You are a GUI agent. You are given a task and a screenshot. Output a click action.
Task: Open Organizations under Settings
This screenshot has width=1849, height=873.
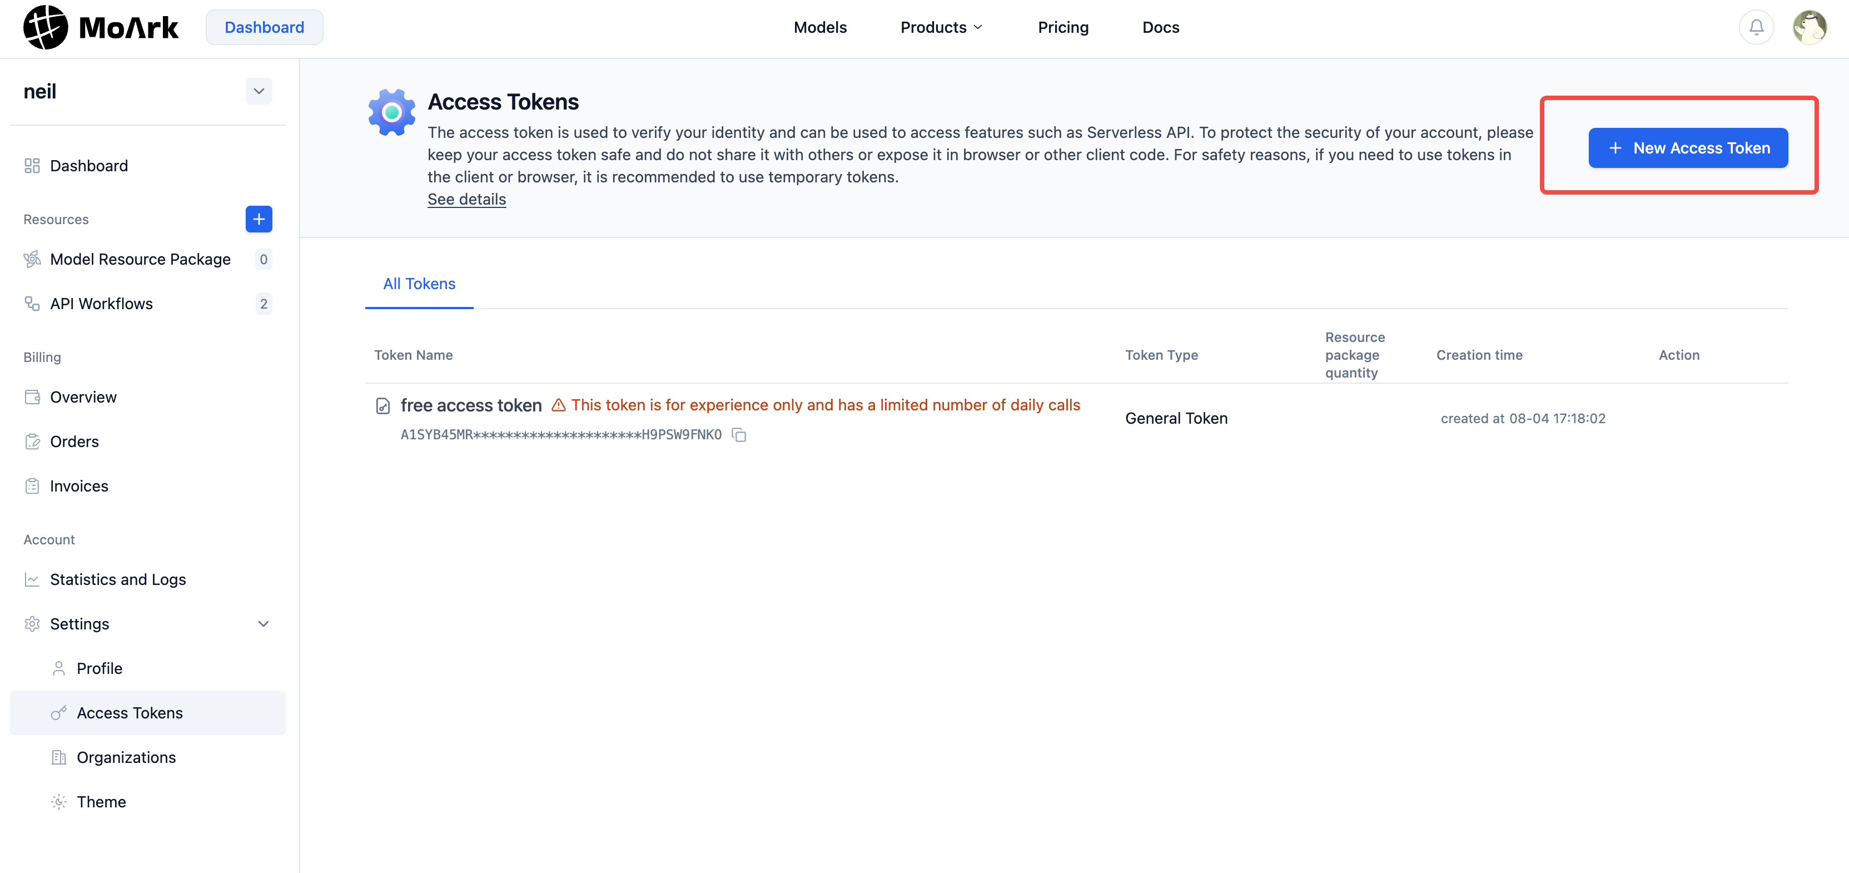click(x=126, y=757)
